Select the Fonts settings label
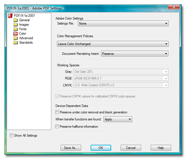 (23, 29)
